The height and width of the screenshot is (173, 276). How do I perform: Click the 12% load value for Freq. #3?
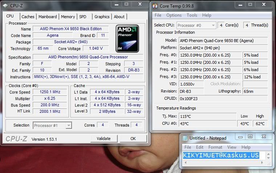coord(255,77)
